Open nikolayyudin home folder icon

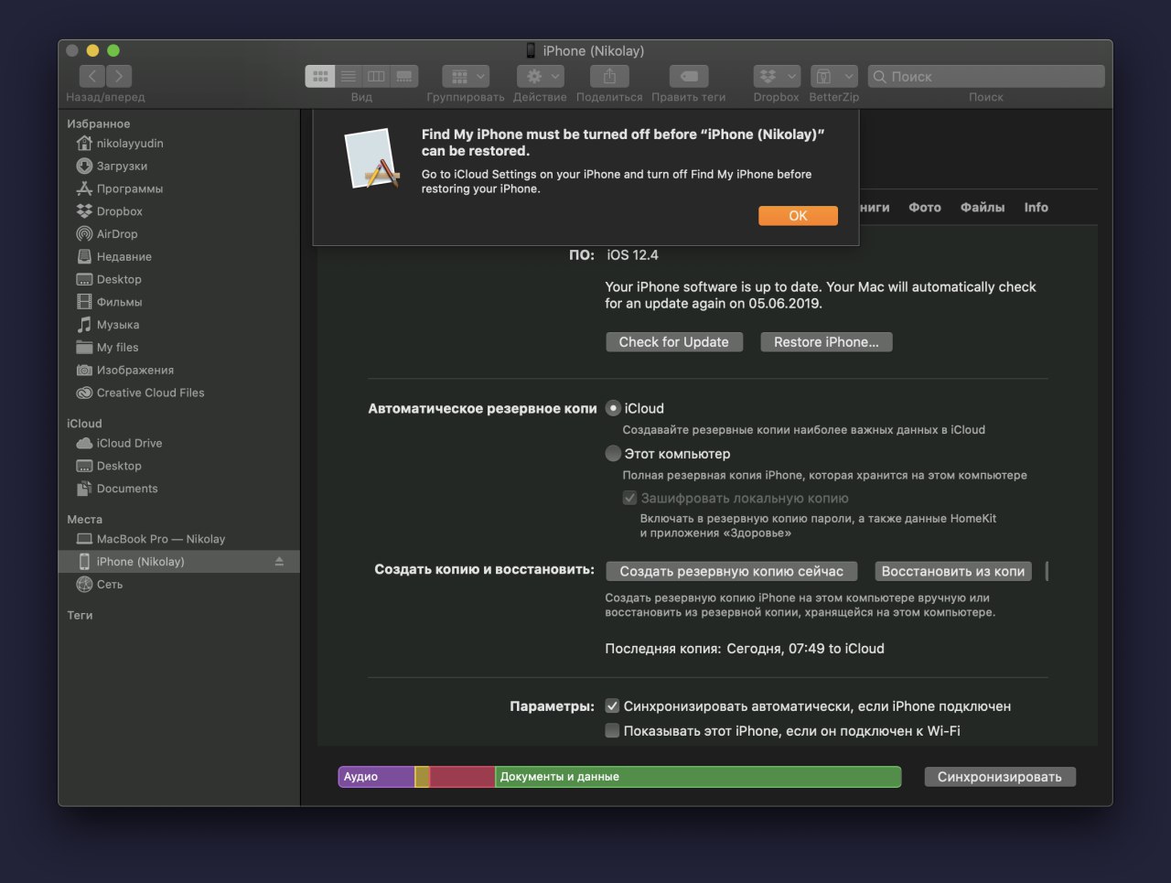pyautogui.click(x=84, y=144)
